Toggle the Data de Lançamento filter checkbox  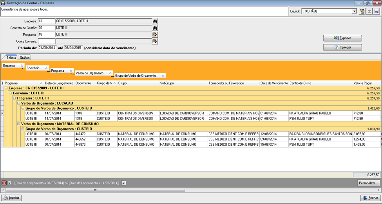tap(9, 183)
